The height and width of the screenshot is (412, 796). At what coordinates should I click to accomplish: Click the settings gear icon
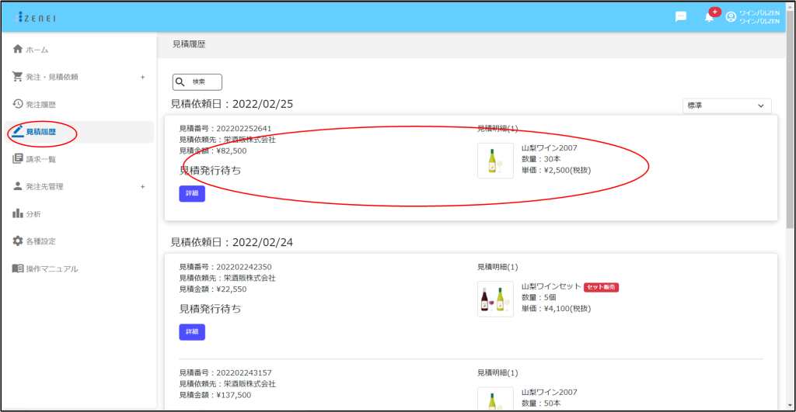tap(18, 241)
